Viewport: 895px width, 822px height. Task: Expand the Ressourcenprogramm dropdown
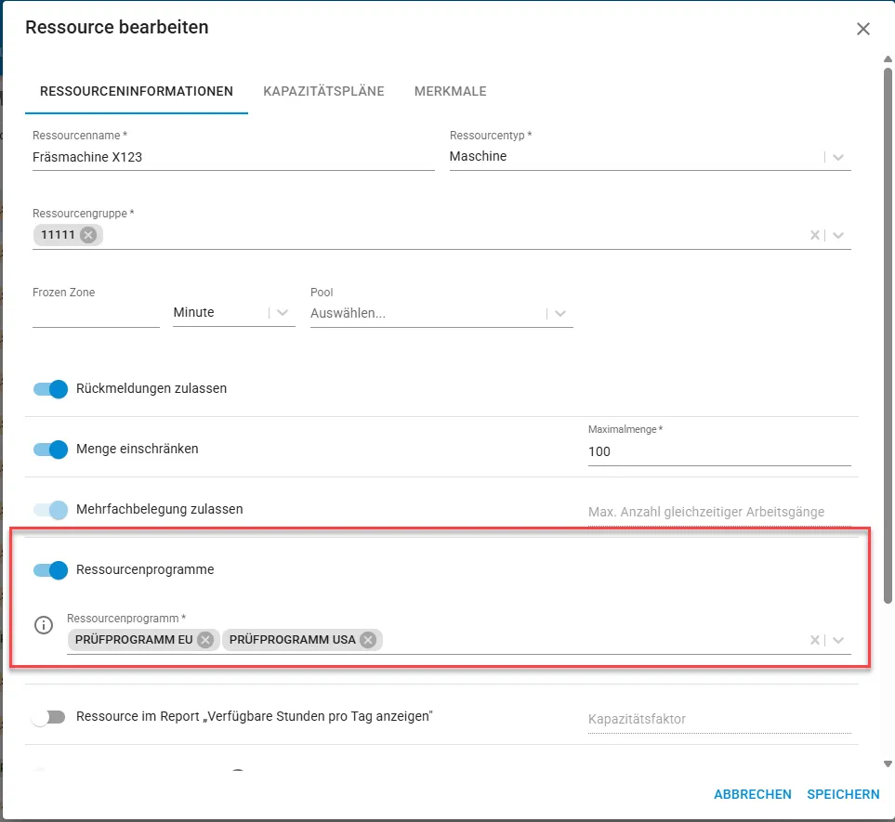pyautogui.click(x=837, y=640)
